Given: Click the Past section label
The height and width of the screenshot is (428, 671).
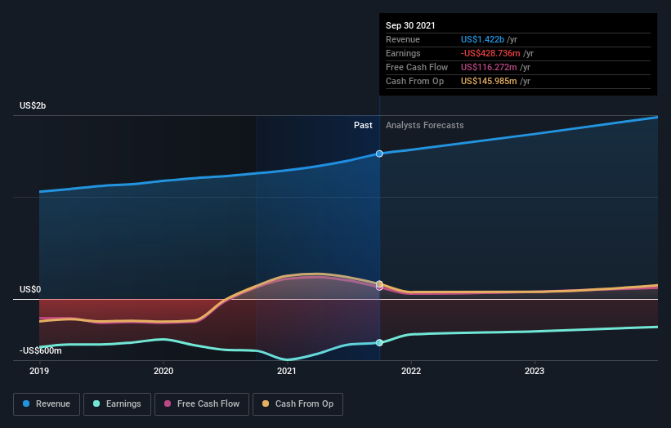Looking at the screenshot, I should (363, 125).
